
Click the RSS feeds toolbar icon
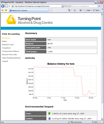coord(75,10)
